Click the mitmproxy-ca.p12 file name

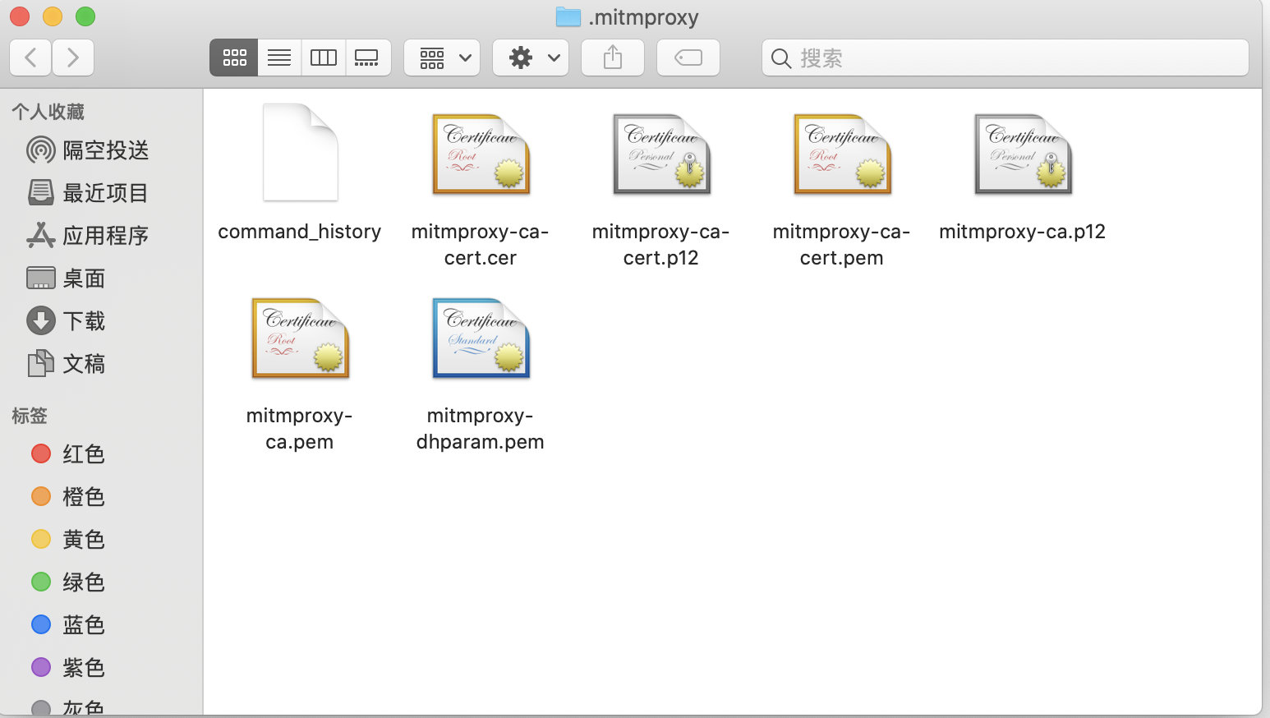coord(1023,232)
